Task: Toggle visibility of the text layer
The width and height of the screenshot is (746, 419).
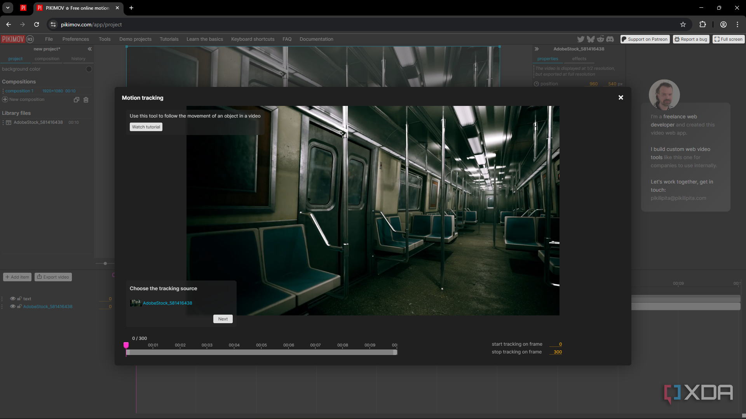Action: point(13,299)
